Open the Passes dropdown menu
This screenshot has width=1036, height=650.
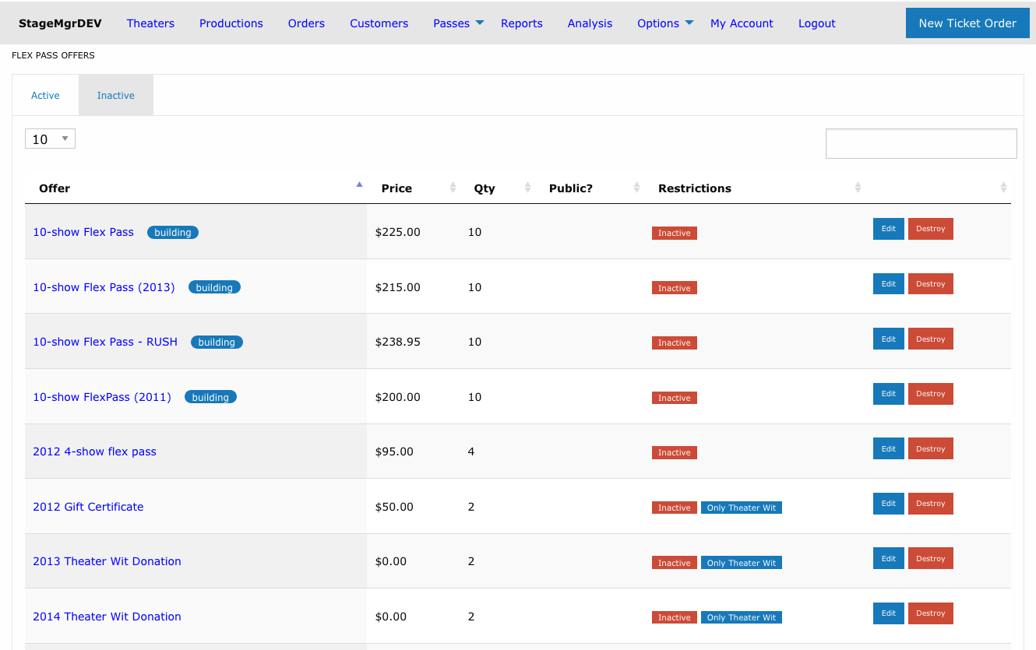pyautogui.click(x=459, y=23)
